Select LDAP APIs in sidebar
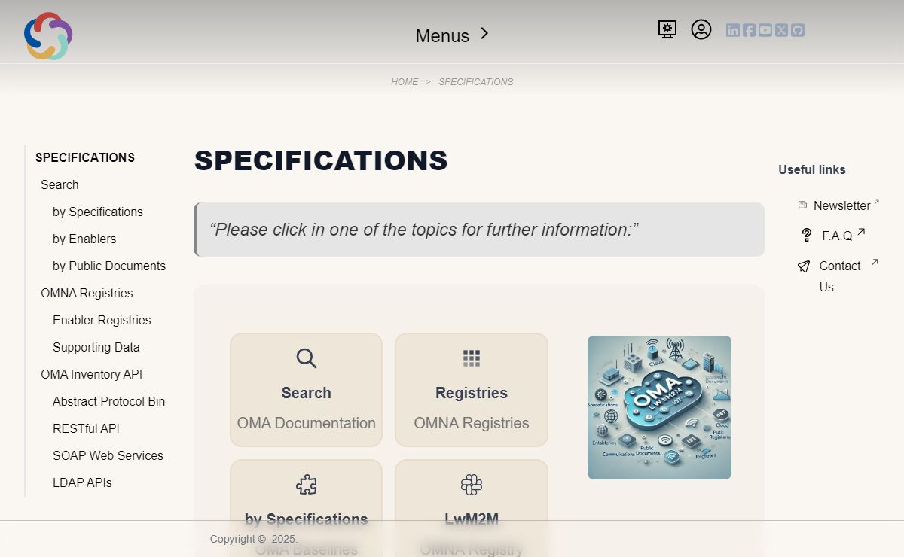This screenshot has height=557, width=904. pyautogui.click(x=82, y=482)
